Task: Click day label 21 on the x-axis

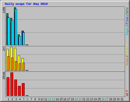Action: 84,99
